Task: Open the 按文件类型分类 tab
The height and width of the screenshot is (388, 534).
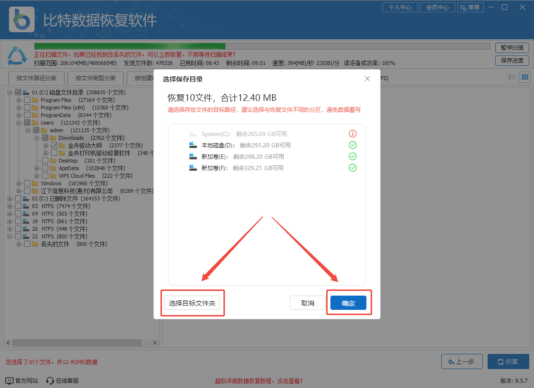Action: pos(95,78)
